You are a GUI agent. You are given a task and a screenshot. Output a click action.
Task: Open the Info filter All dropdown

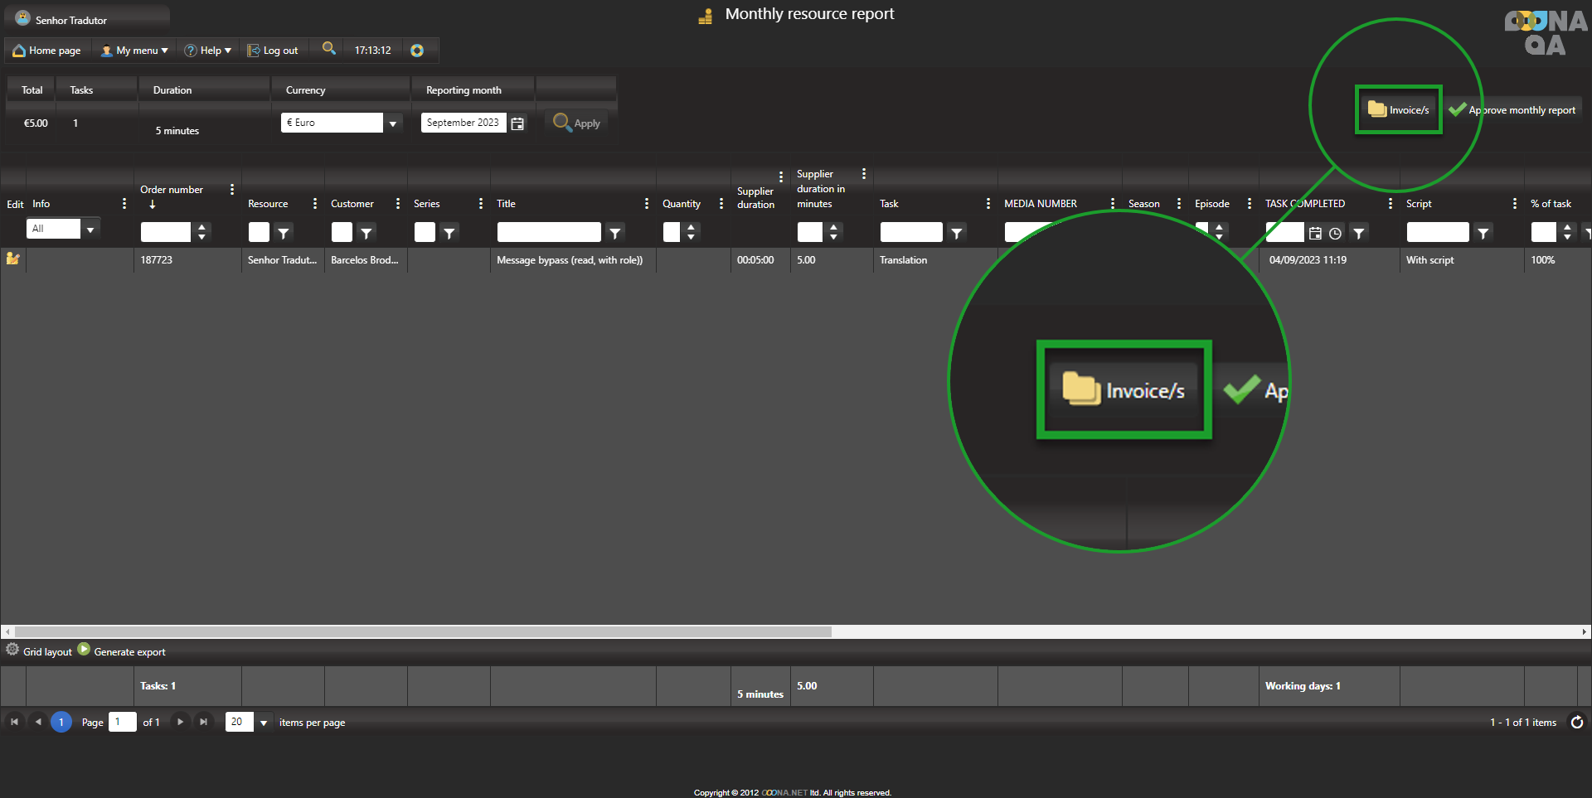click(x=90, y=230)
